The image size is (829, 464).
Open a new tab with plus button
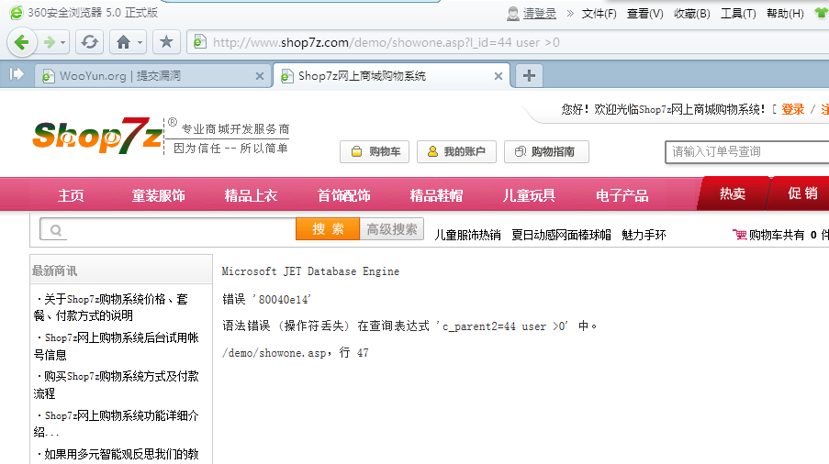529,76
